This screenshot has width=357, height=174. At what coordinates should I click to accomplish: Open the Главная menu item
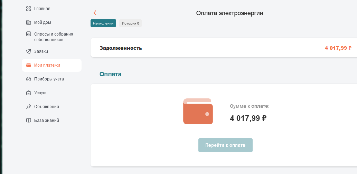click(x=43, y=9)
